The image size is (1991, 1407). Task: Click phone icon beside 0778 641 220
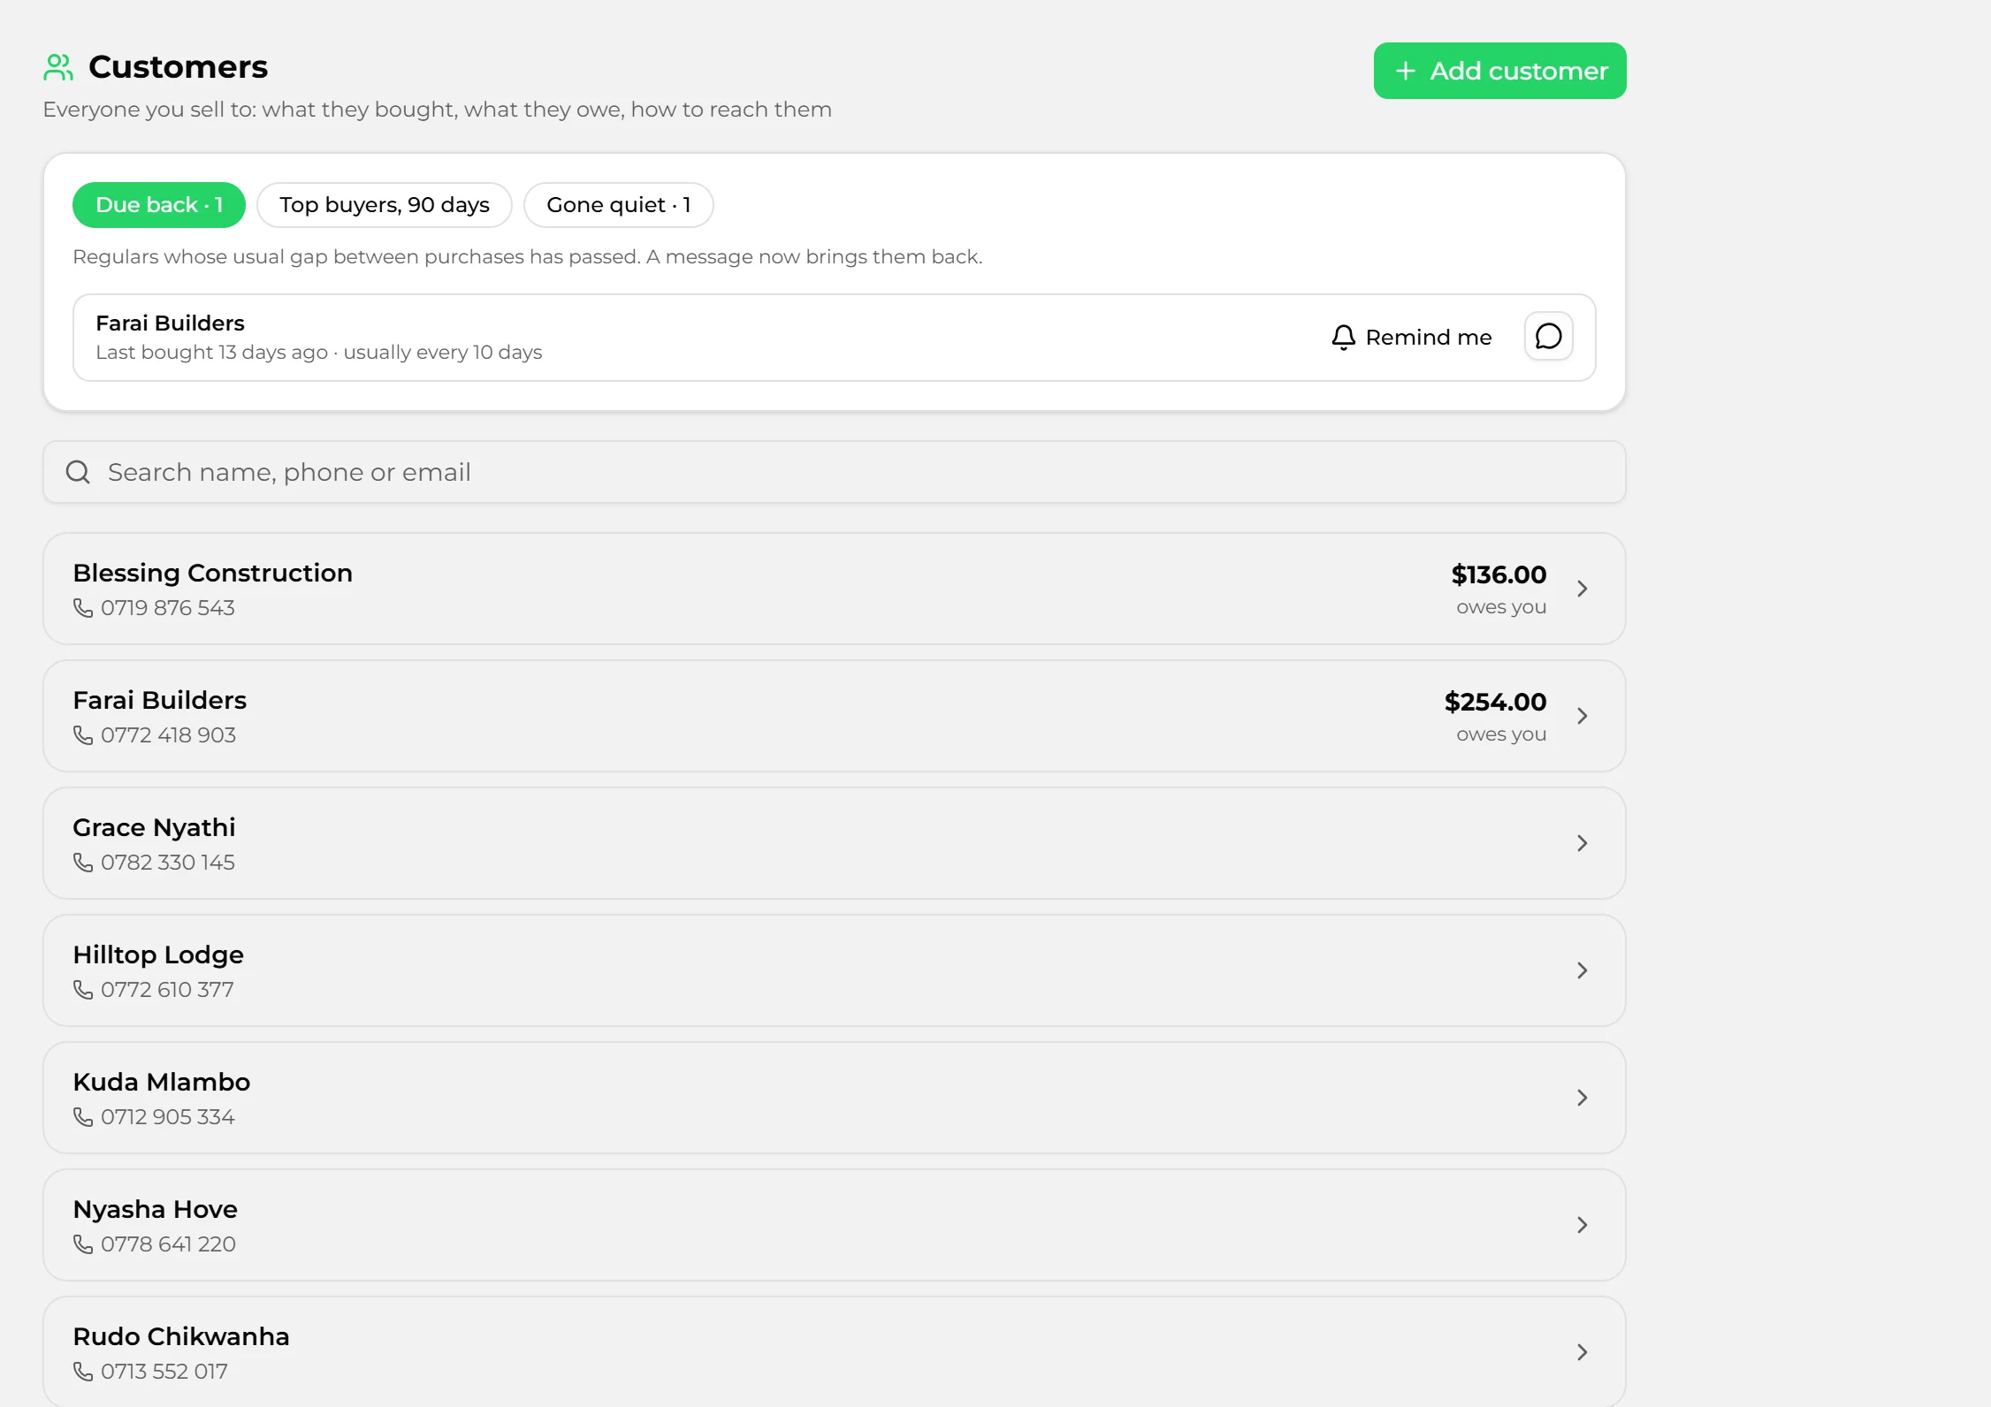(x=83, y=1244)
